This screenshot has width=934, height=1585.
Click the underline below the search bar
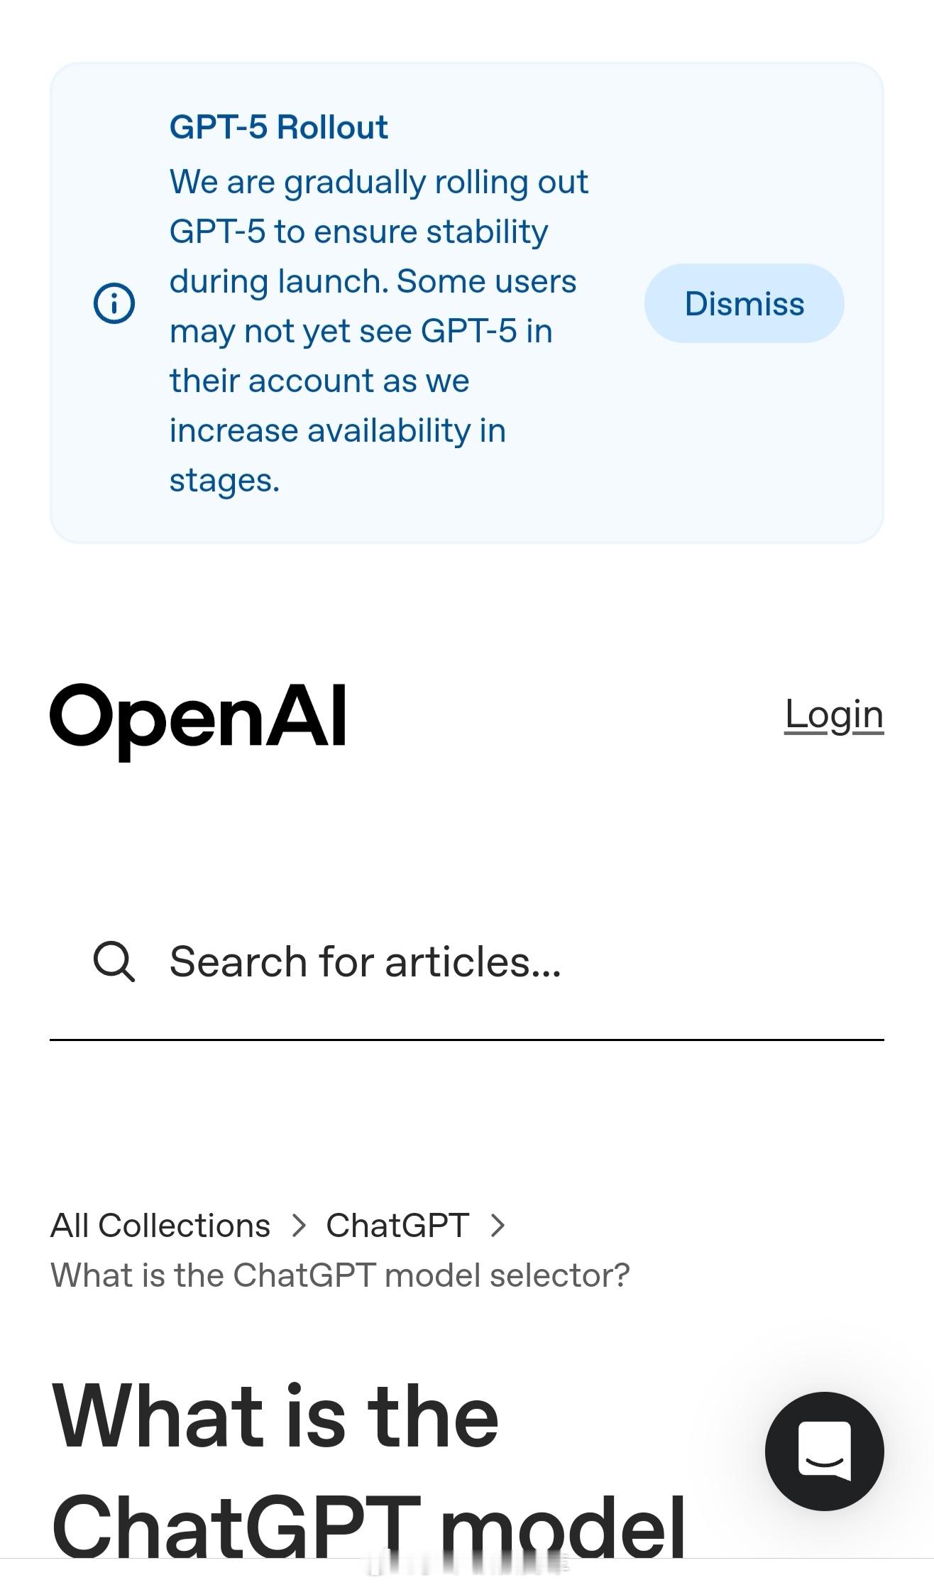pyautogui.click(x=467, y=1040)
